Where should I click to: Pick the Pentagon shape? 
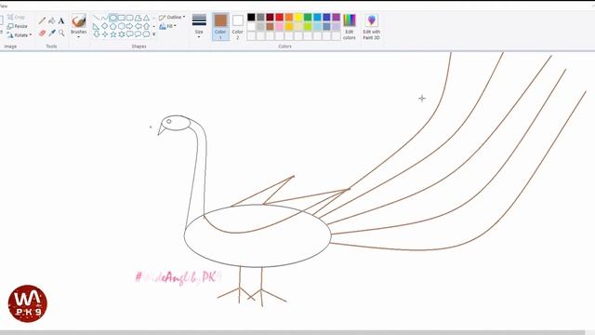(113, 26)
